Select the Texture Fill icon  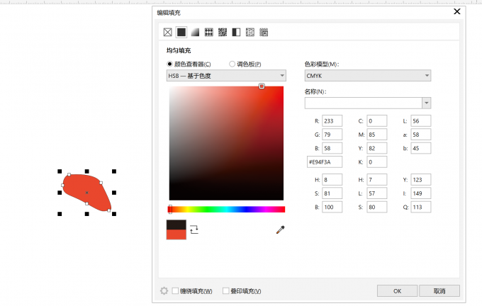pos(250,33)
